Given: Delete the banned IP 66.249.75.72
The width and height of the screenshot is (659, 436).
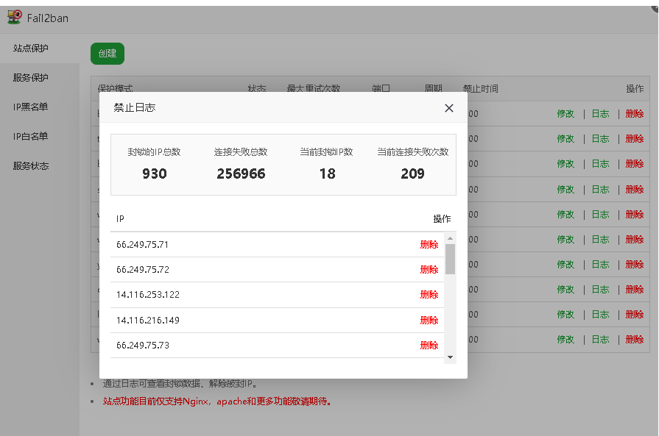Looking at the screenshot, I should [x=429, y=269].
